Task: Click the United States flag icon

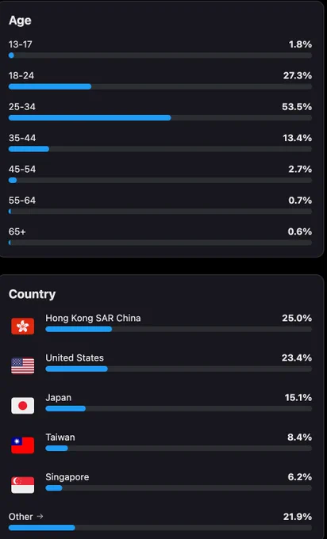Action: [x=23, y=365]
